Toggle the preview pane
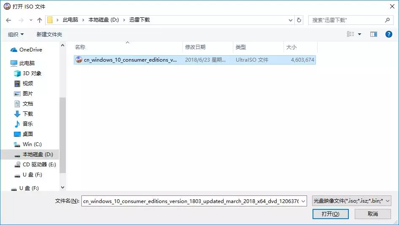The width and height of the screenshot is (399, 225). (x=374, y=34)
